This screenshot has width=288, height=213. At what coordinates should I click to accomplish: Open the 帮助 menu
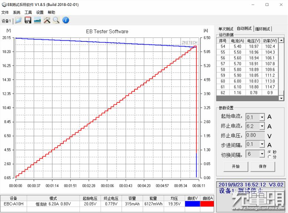(51, 12)
